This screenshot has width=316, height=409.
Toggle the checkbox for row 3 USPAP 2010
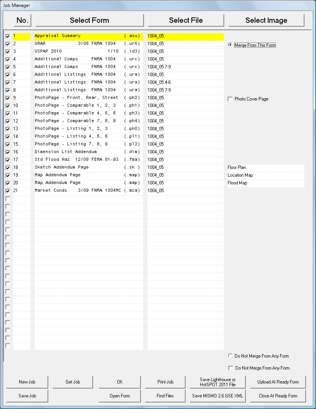(x=8, y=52)
